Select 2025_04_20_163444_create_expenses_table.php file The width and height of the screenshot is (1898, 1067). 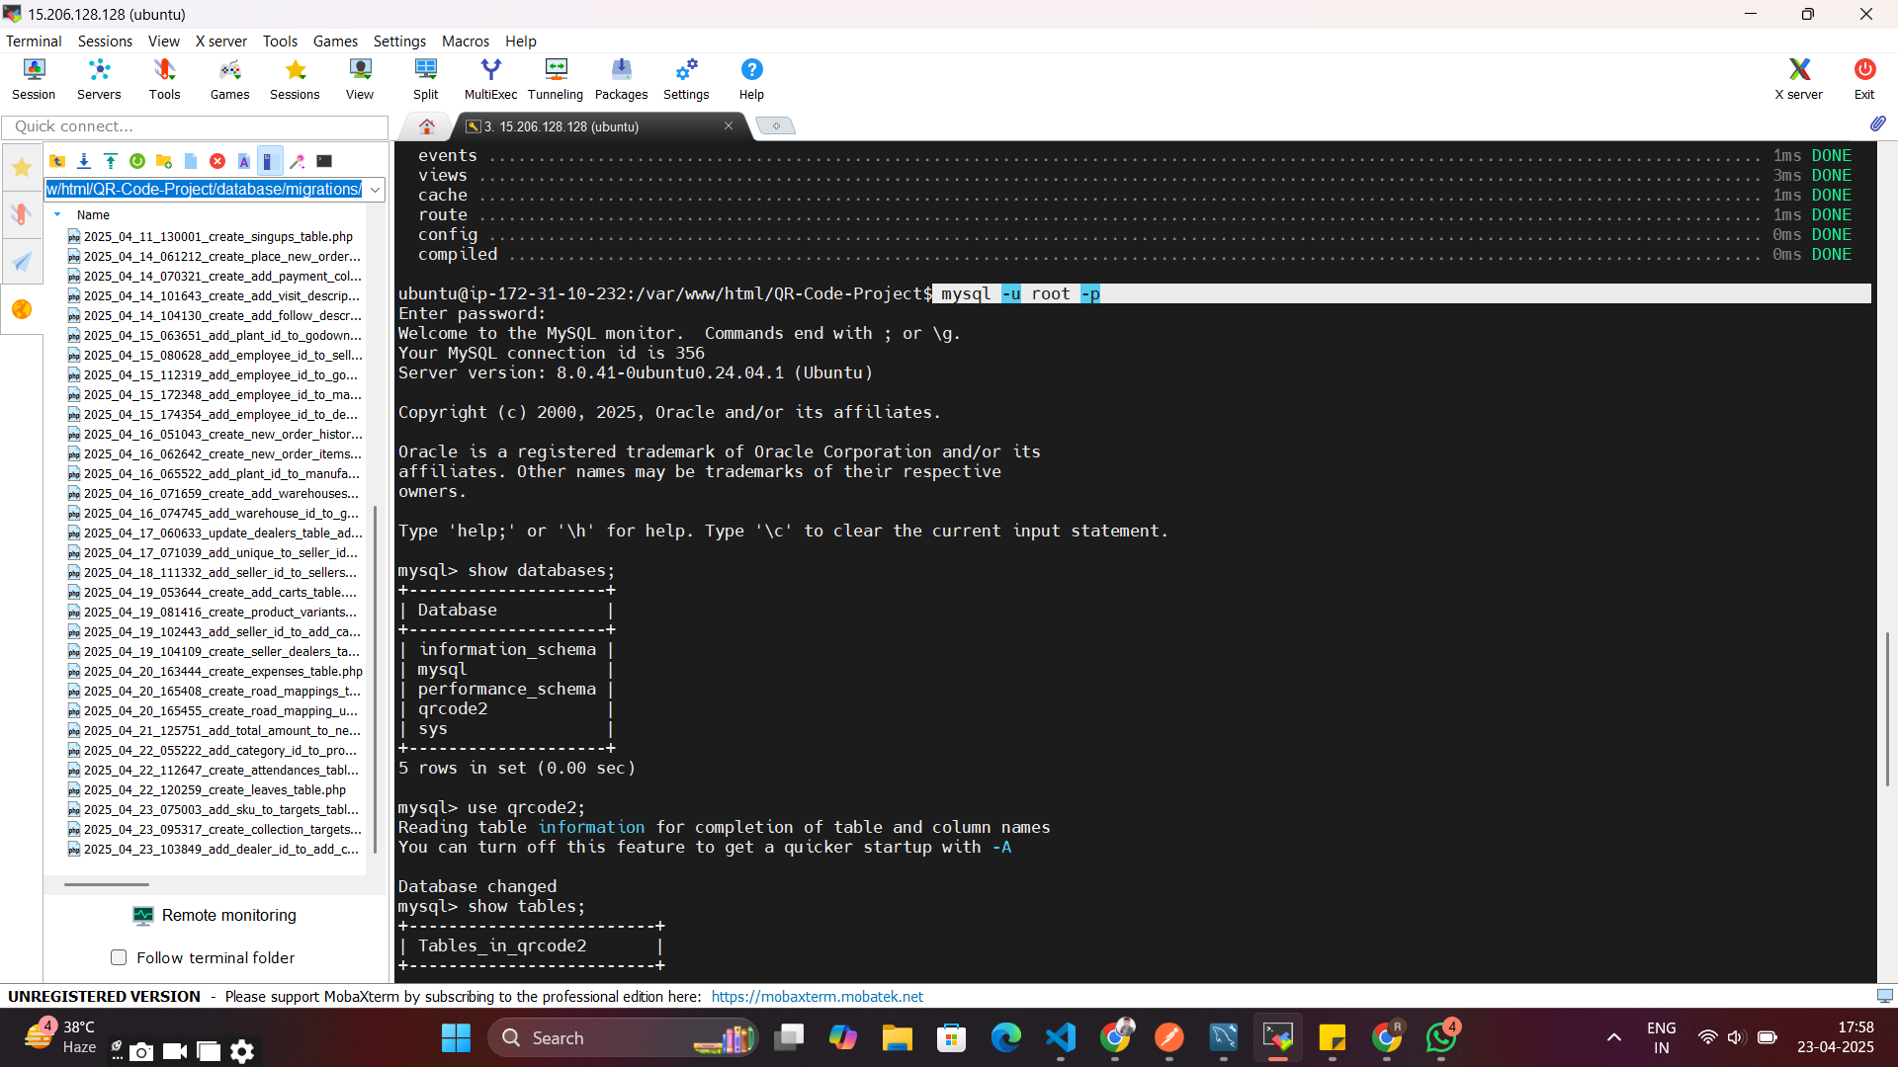click(222, 672)
